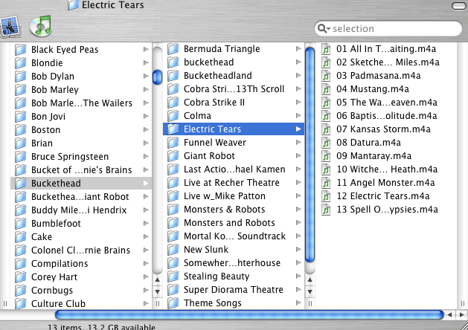This screenshot has height=330, width=468.
Task: Click the 11 Angel Monster.m4a file icon
Action: coord(326,183)
